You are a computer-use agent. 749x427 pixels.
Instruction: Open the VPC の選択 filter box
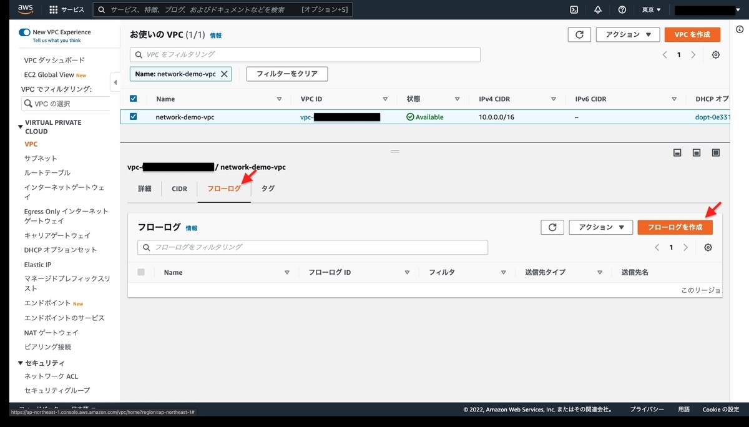tap(64, 103)
